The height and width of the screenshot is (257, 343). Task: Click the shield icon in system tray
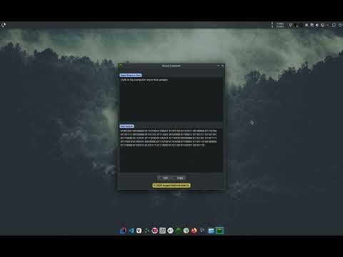(290, 25)
